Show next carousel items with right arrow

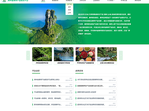coord(121,55)
